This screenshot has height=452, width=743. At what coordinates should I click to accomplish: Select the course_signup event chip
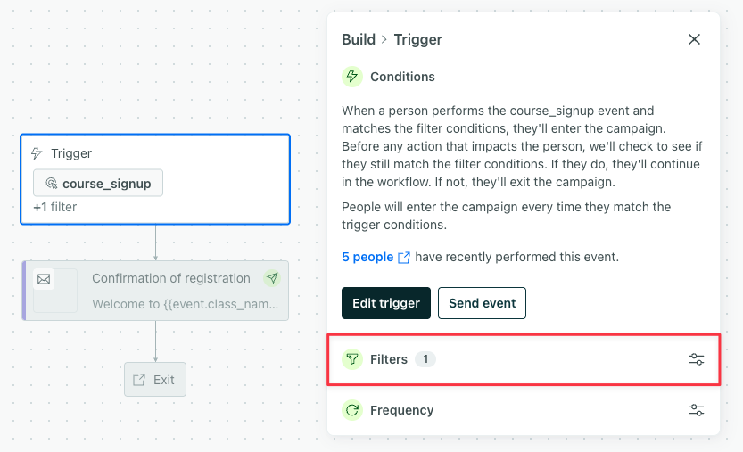98,184
